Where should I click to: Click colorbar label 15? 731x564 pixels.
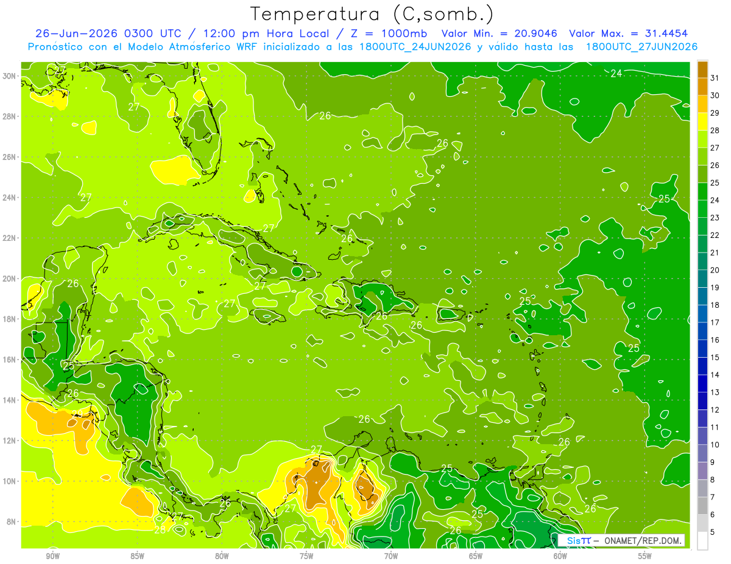[x=715, y=358]
